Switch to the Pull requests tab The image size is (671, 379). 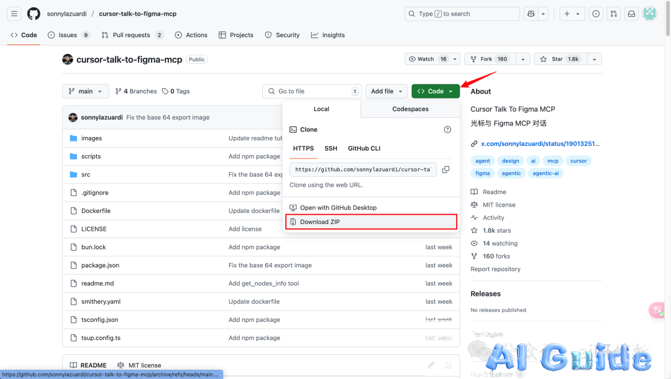(x=132, y=35)
